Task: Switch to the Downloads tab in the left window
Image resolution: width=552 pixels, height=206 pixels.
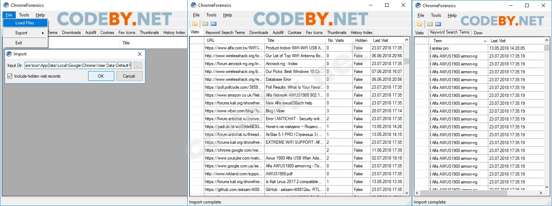Action: (71, 32)
